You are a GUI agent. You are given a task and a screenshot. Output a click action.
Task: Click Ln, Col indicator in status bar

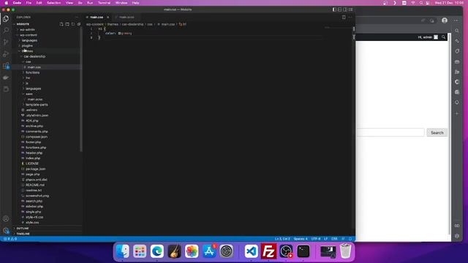[282, 239]
